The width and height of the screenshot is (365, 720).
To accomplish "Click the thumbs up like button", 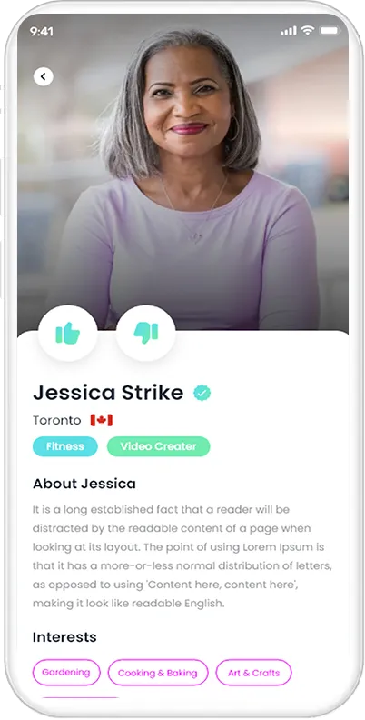I will click(x=68, y=333).
